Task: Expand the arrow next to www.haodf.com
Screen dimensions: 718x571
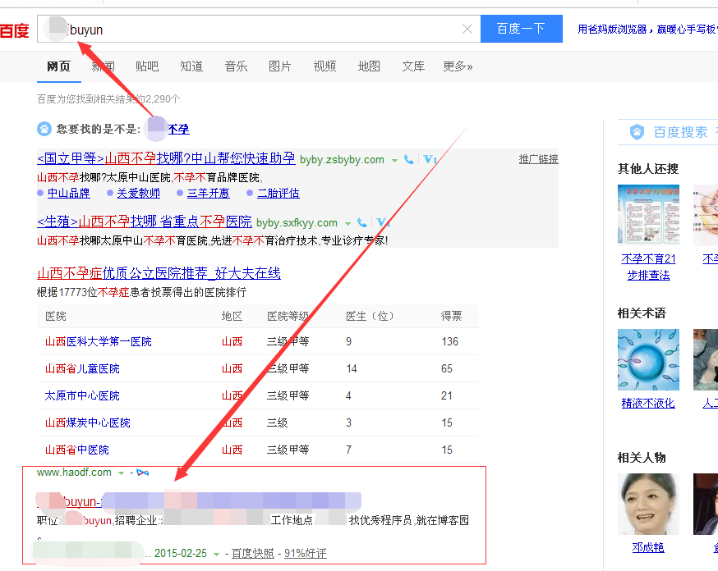Action: tap(121, 473)
